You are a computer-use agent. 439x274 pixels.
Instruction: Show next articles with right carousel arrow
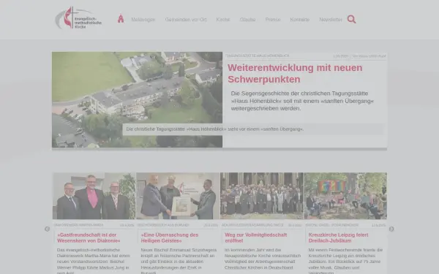(391, 229)
